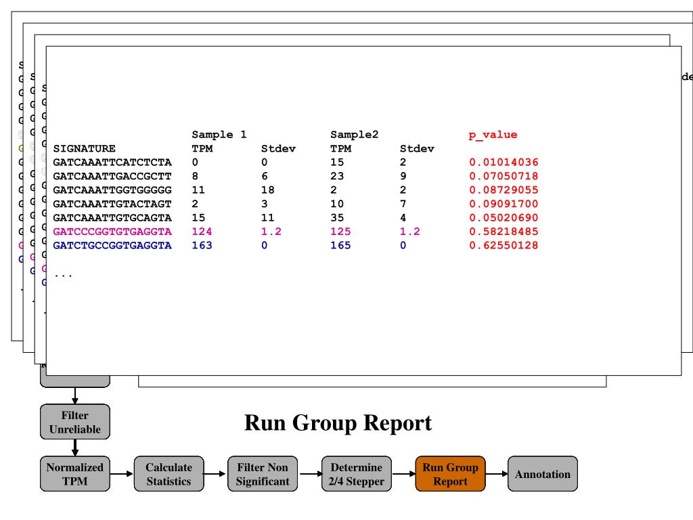This screenshot has height=520, width=693.
Task: Click the Sample2 Stdev column header
Action: (x=417, y=148)
